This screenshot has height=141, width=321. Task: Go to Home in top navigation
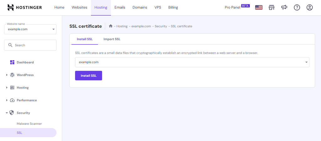pyautogui.click(x=59, y=7)
